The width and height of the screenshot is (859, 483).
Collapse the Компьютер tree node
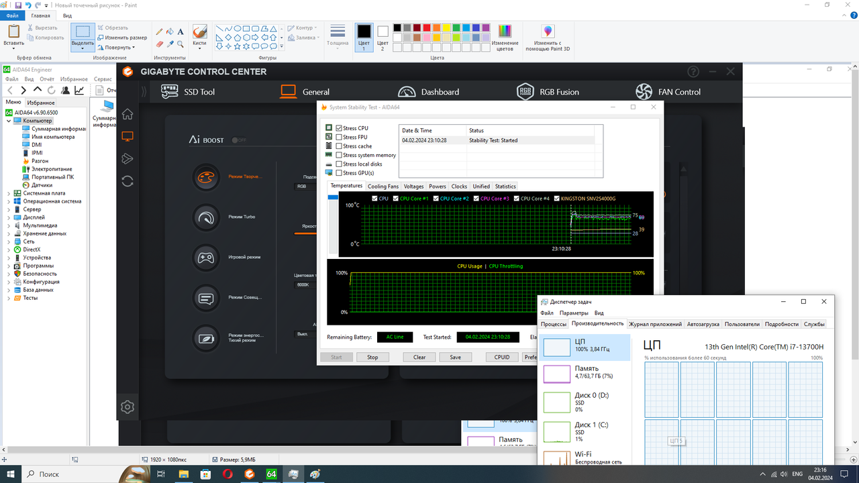(9, 121)
